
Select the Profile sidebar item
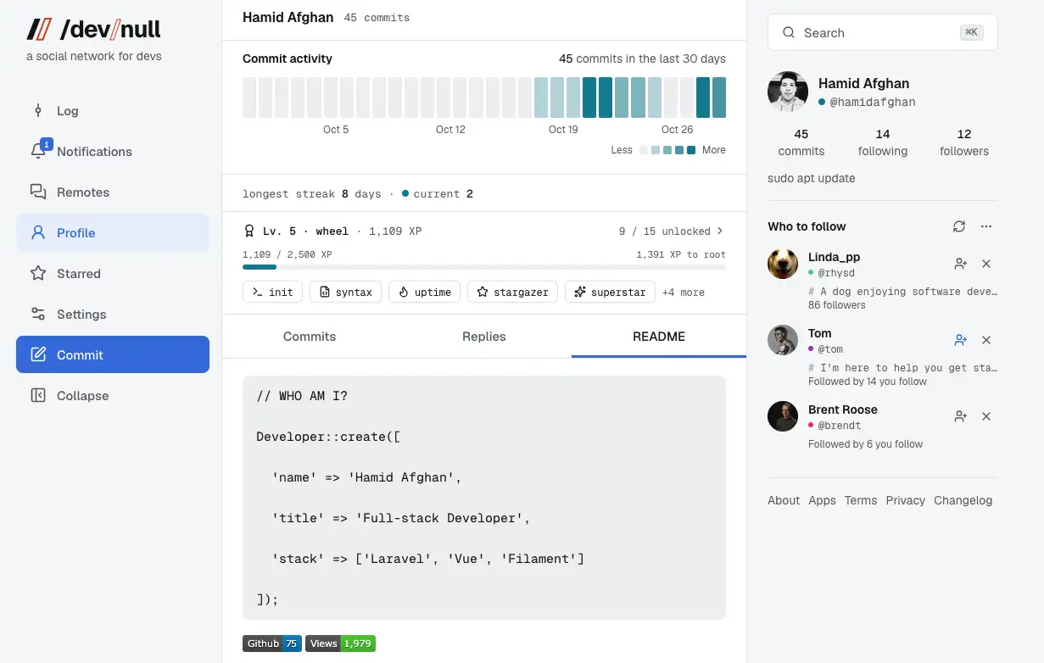pyautogui.click(x=112, y=233)
